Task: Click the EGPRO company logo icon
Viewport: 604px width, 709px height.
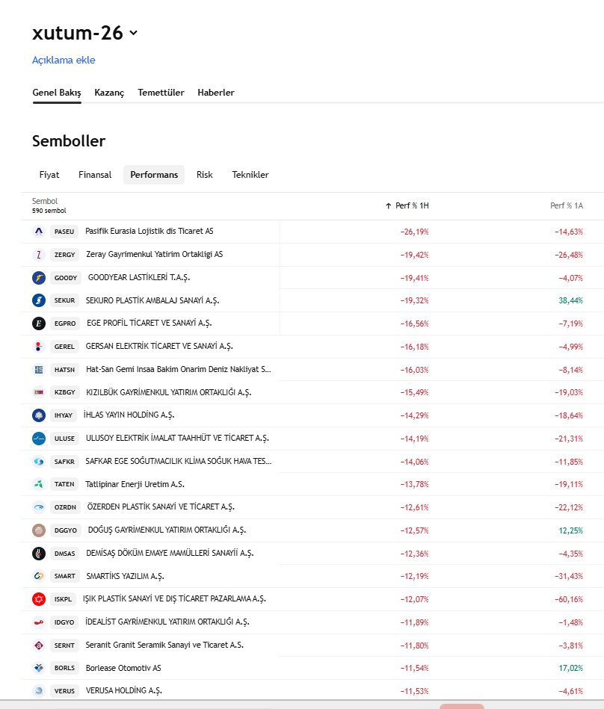Action: pos(39,323)
